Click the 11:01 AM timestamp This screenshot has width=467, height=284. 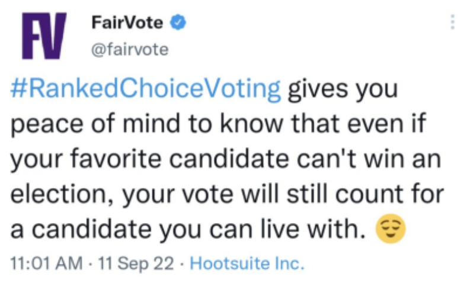pyautogui.click(x=46, y=263)
